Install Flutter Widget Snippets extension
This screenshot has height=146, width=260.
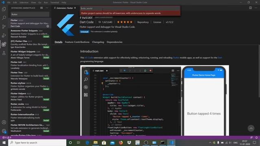(x=46, y=58)
